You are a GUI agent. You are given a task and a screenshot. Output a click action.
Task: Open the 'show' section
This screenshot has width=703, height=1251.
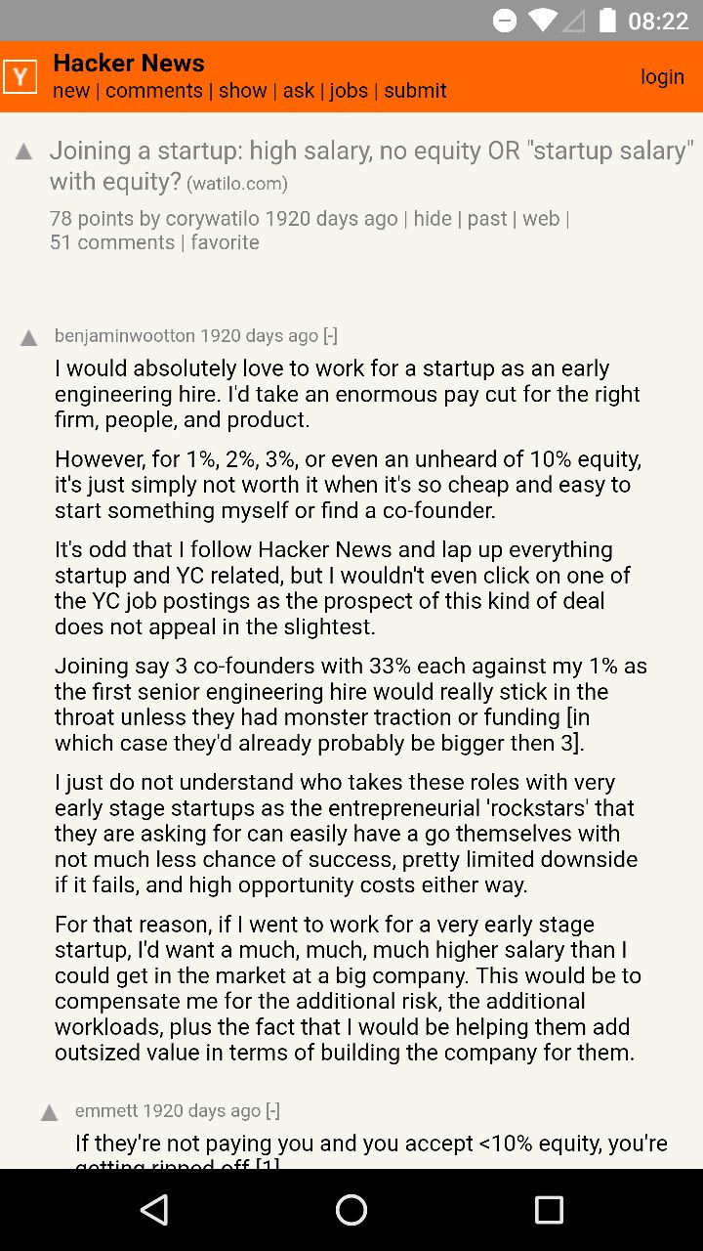coord(243,91)
